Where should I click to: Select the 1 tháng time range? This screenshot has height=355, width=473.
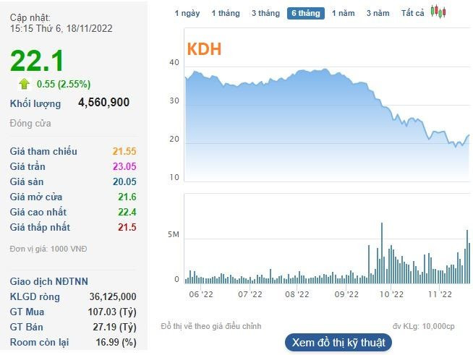pos(225,13)
